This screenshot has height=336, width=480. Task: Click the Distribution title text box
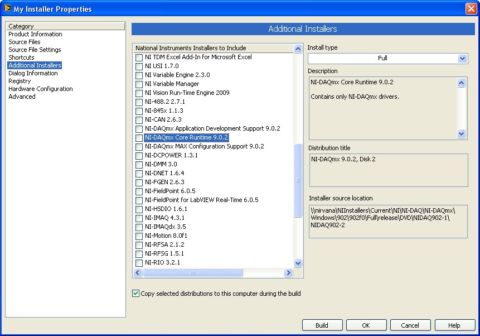point(389,170)
